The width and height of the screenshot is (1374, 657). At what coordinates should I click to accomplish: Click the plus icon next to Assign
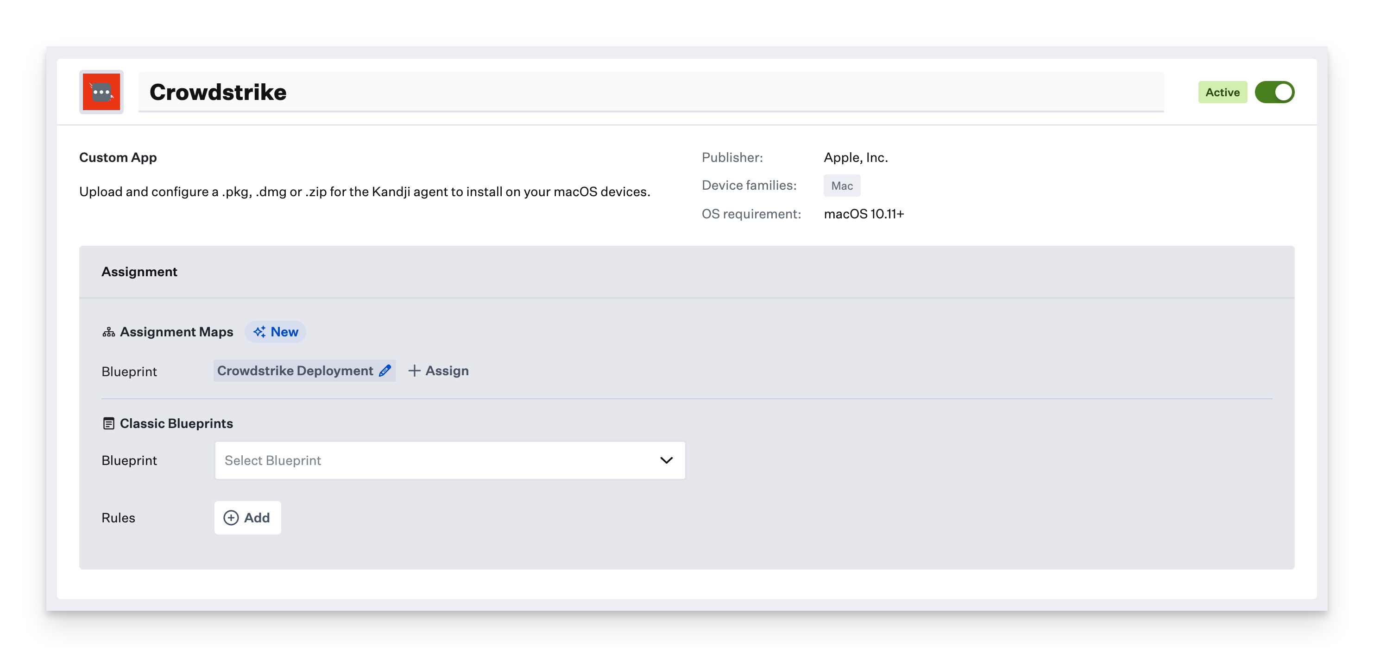[x=415, y=371]
